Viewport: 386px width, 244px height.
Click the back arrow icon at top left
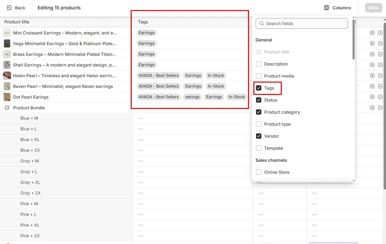click(x=9, y=8)
